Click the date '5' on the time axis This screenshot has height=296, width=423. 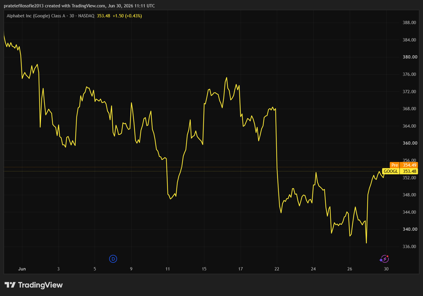95,269
